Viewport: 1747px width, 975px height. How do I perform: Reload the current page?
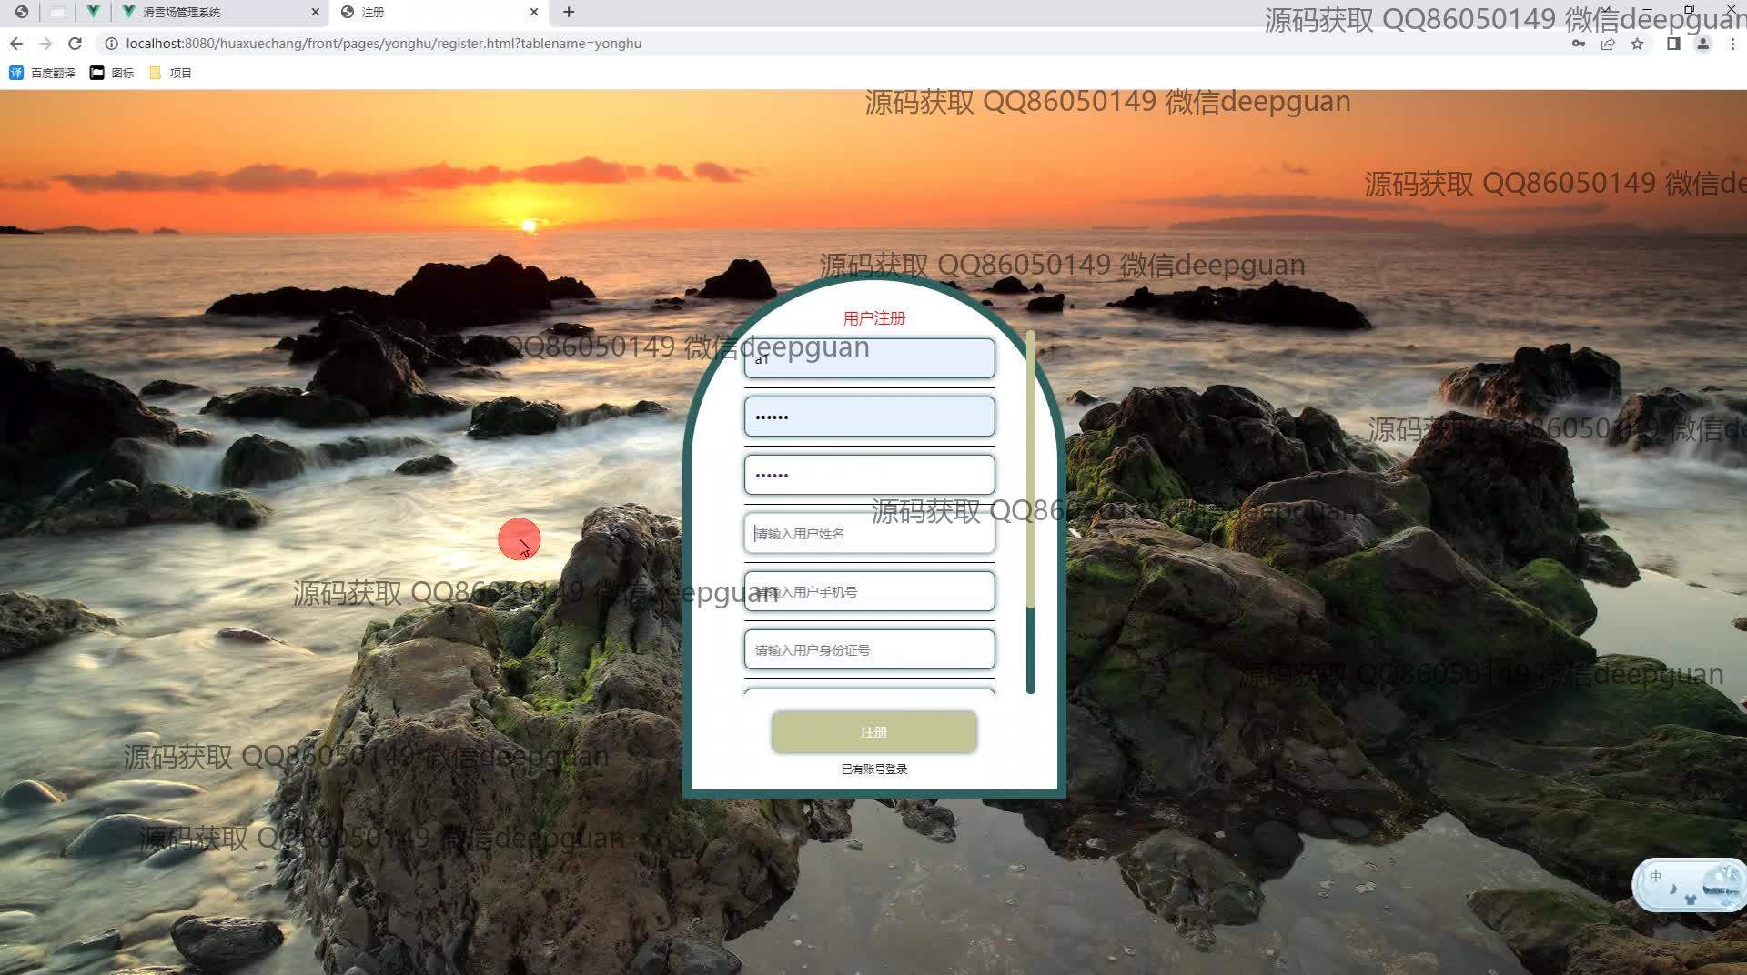(x=76, y=44)
